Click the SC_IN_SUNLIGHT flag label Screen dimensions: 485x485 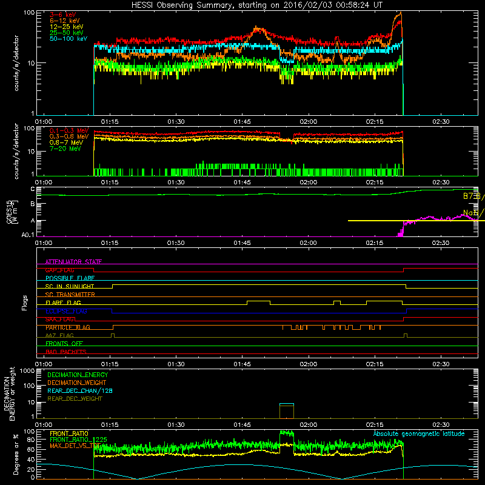tap(70, 286)
